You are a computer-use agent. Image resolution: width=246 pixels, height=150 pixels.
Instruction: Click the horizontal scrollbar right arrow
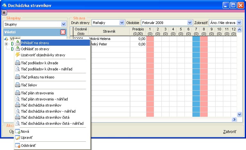pos(234,119)
